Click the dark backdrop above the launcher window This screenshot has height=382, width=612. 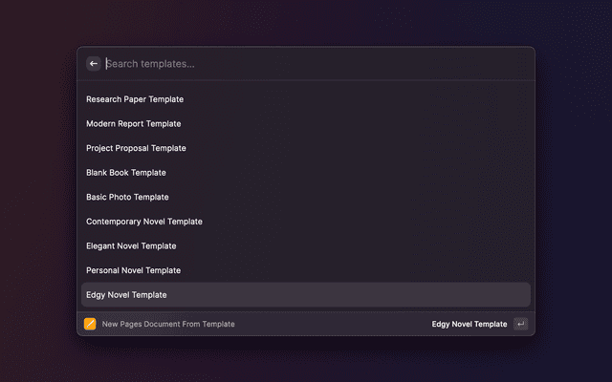(x=306, y=23)
